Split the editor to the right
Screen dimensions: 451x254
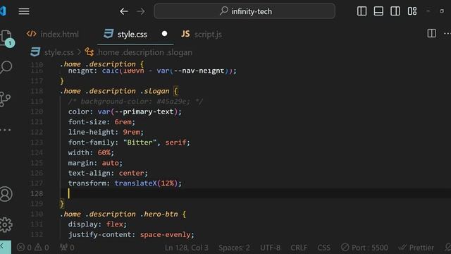coord(431,33)
